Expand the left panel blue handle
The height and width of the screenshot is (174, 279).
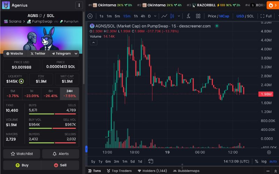(x=86, y=149)
